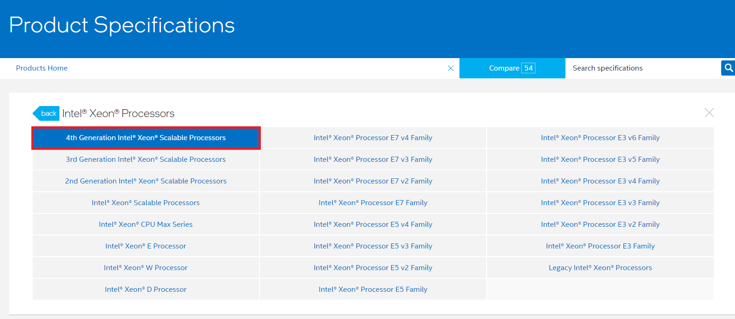Open Intel Xeon Scalable Processors link
Screen dimensions: 735x319
146,203
